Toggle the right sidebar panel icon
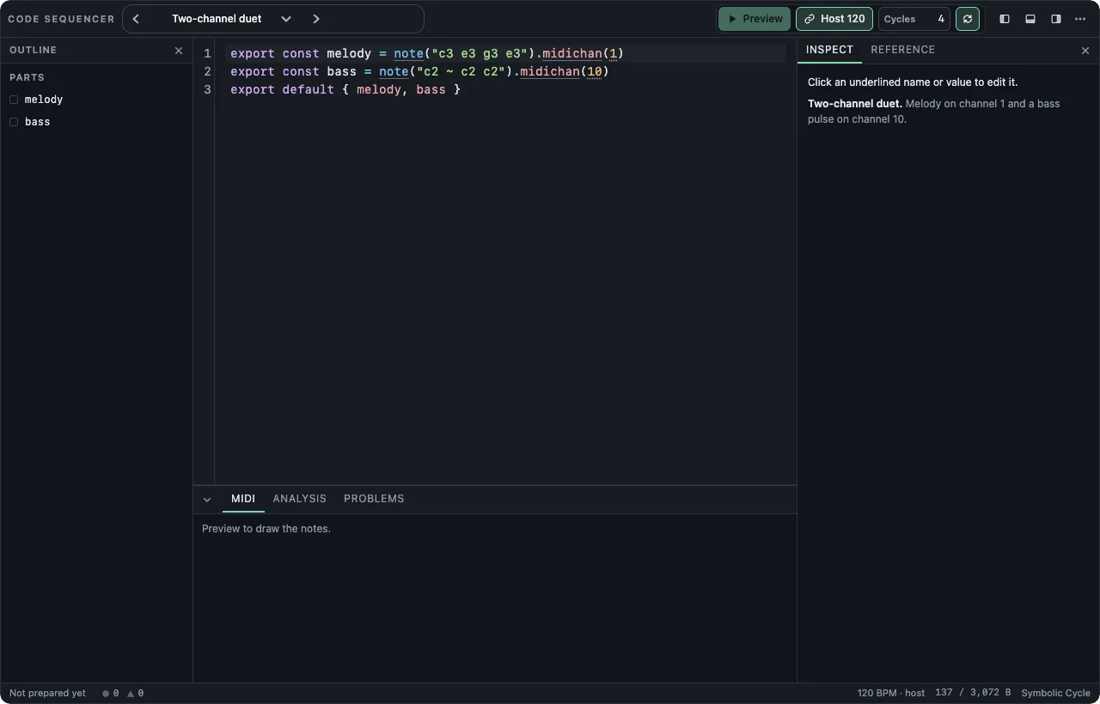The height and width of the screenshot is (704, 1100). tap(1056, 19)
